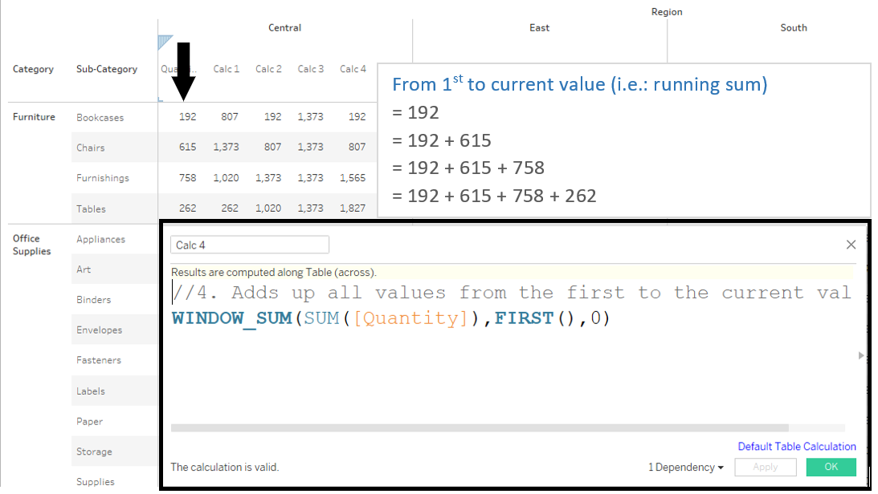Select the Furniture category label
This screenshot has height=494, width=878.
pos(34,116)
